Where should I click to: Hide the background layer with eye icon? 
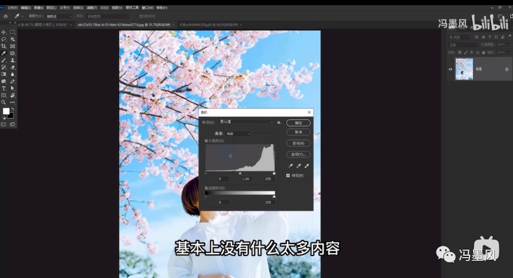coord(450,69)
